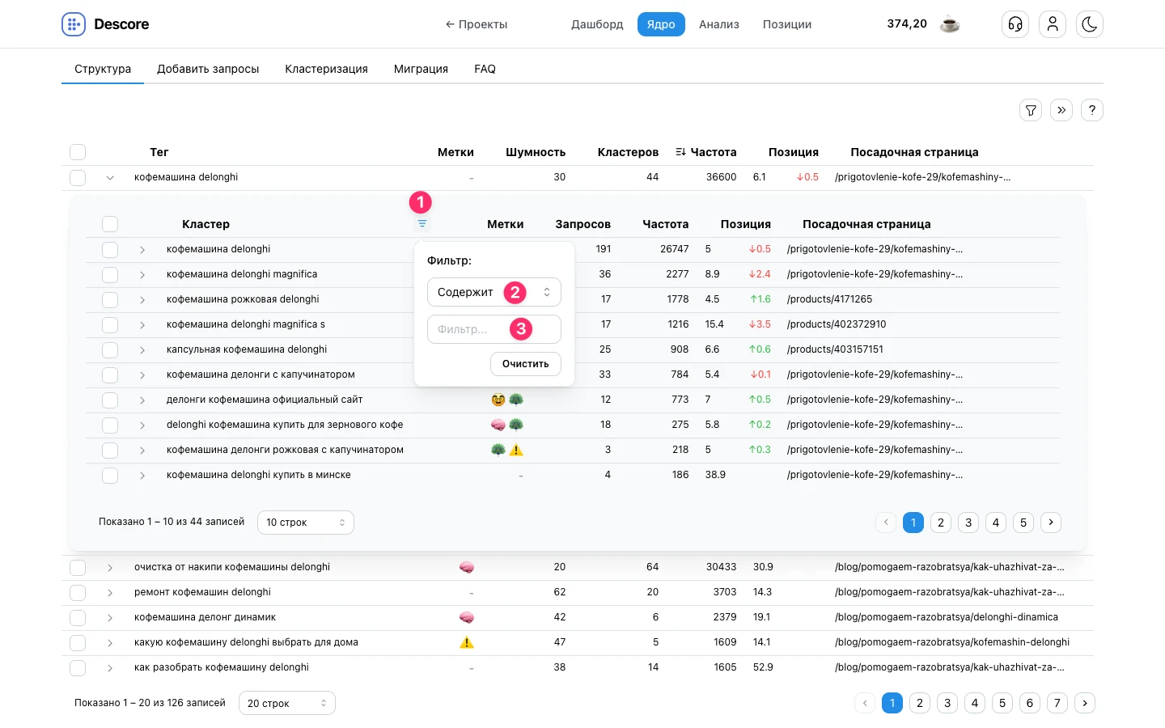1165x728 pixels.
Task: Open the Добавить запросы tab
Action: point(208,69)
